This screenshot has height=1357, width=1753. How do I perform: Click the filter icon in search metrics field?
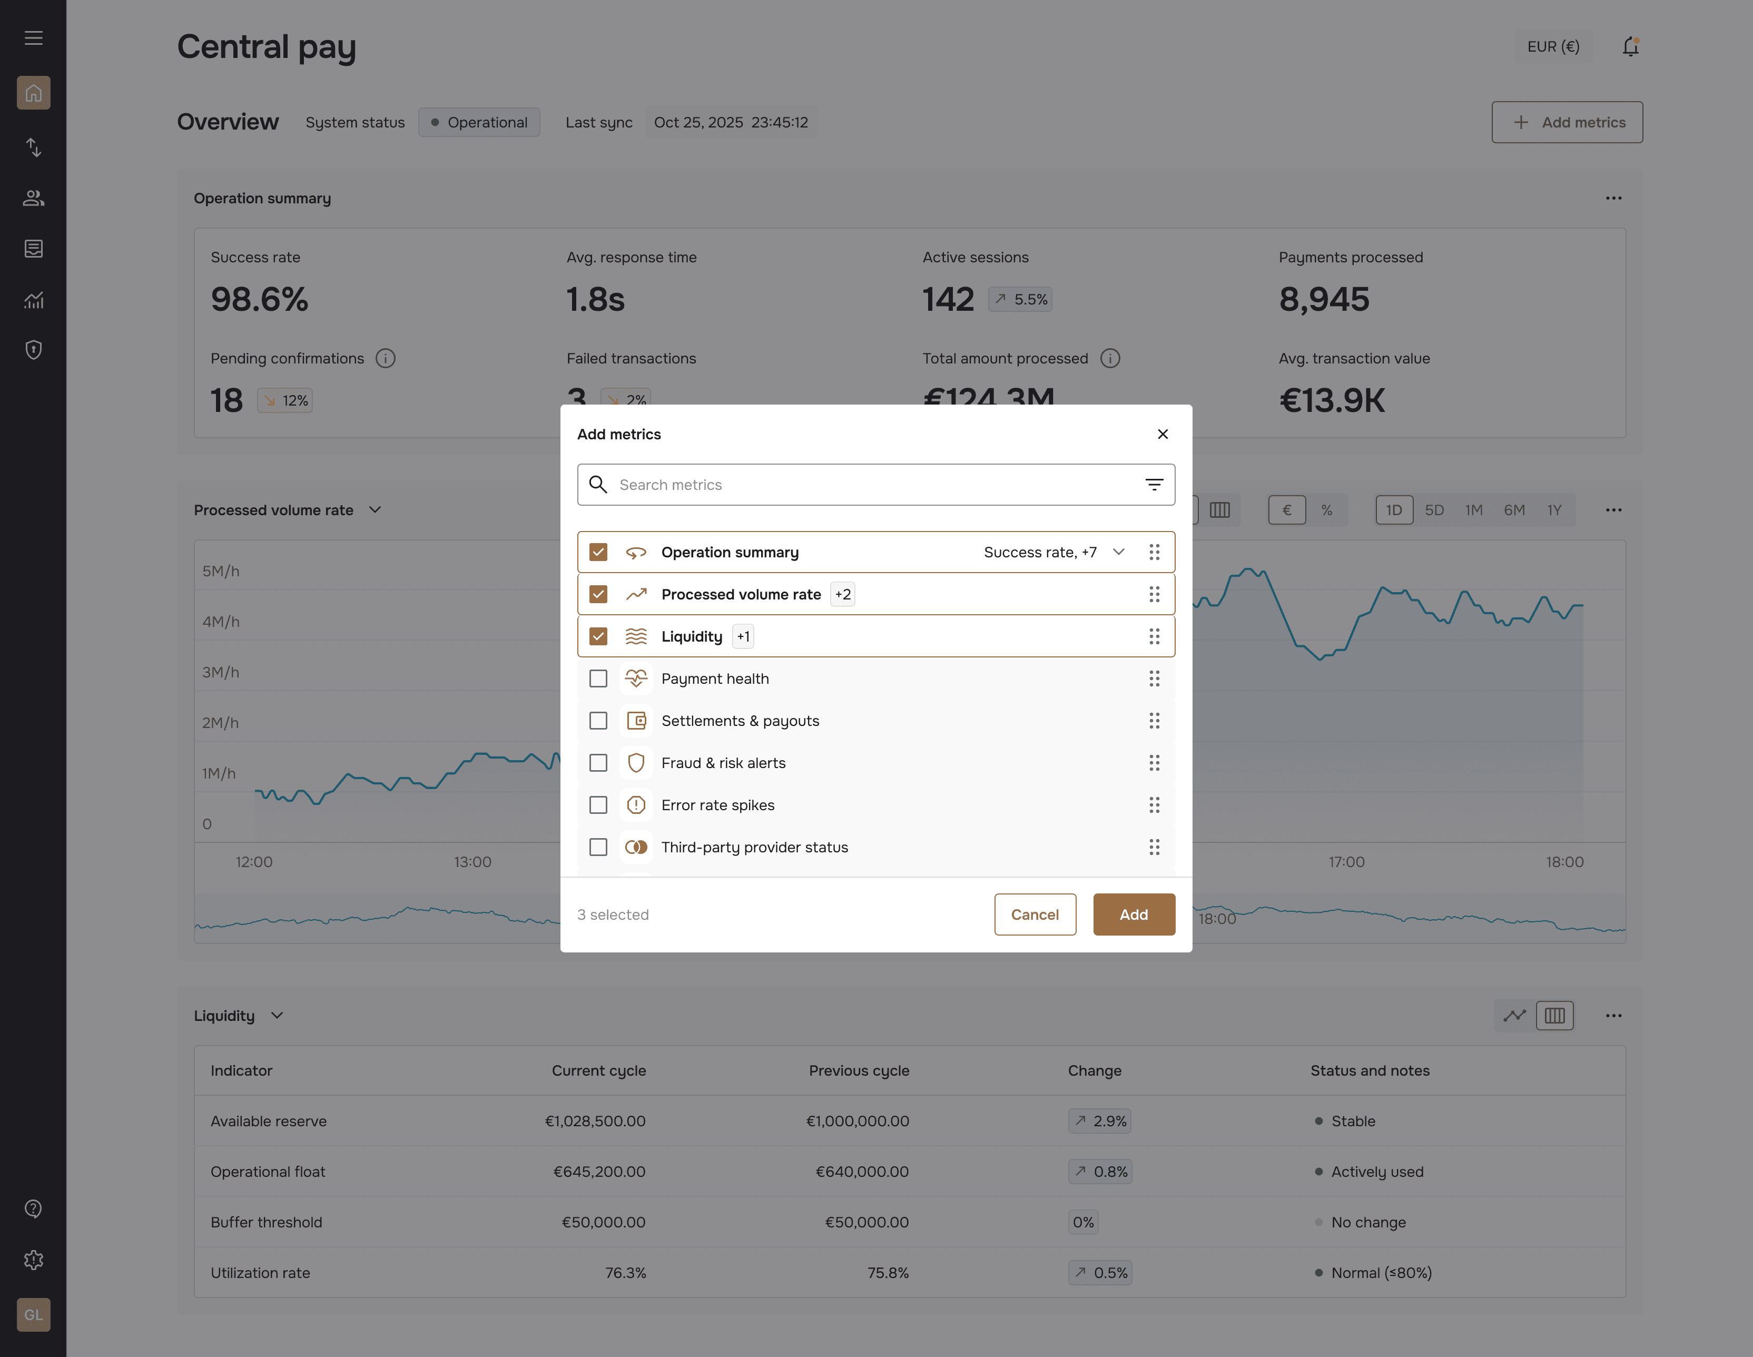click(1154, 484)
